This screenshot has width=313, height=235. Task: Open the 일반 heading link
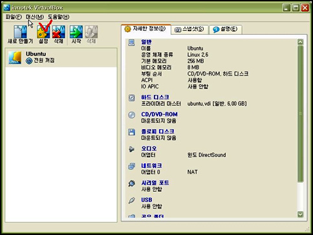click(146, 42)
